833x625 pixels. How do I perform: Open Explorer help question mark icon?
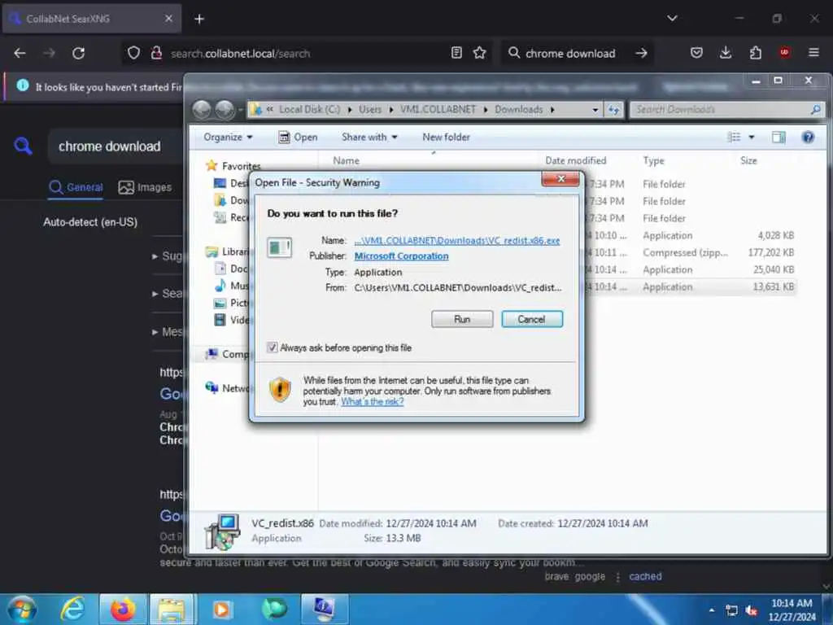[x=808, y=137]
